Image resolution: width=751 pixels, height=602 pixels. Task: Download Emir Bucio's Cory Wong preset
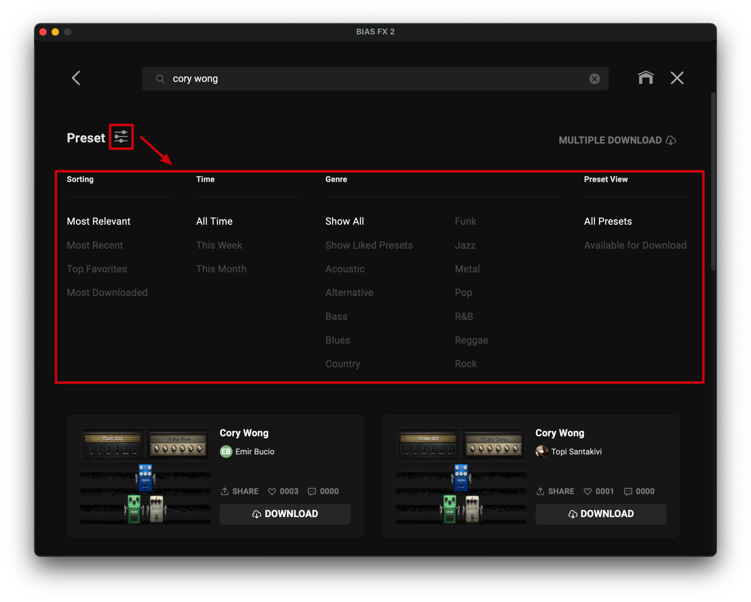pos(285,514)
